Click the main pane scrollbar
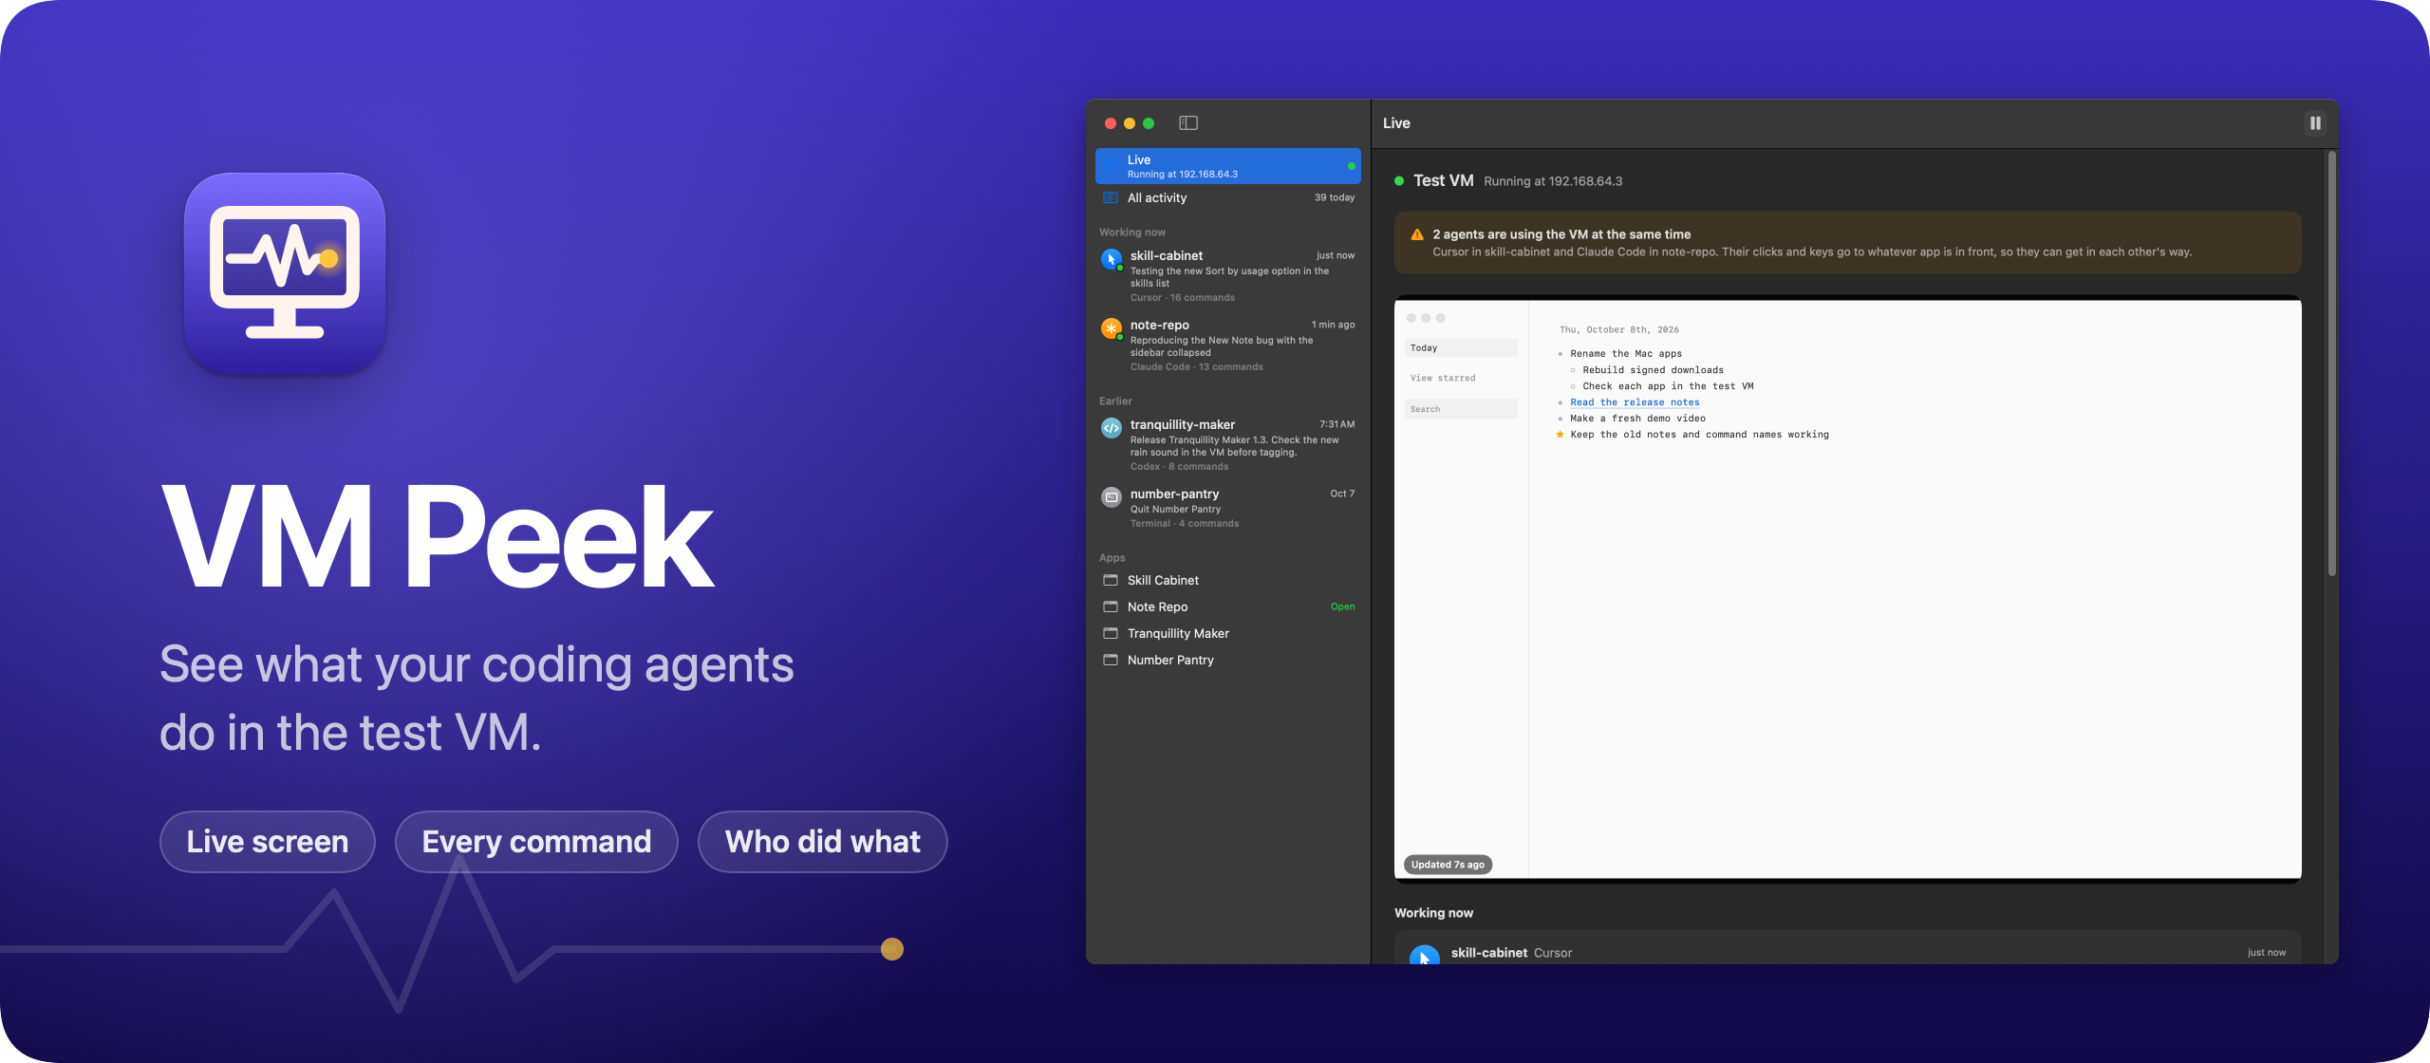The image size is (2430, 1063). tap(2331, 364)
